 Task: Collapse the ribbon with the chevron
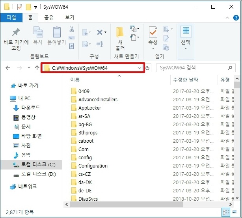(227, 18)
